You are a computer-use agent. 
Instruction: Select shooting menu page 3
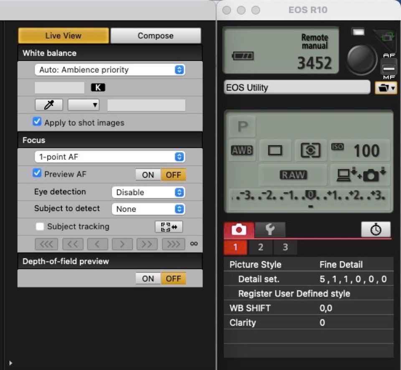point(285,247)
